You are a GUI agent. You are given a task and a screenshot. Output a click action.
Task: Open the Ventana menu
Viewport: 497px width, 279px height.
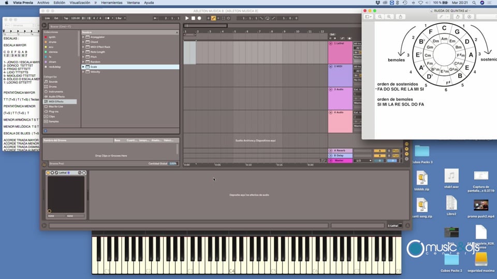tap(133, 3)
